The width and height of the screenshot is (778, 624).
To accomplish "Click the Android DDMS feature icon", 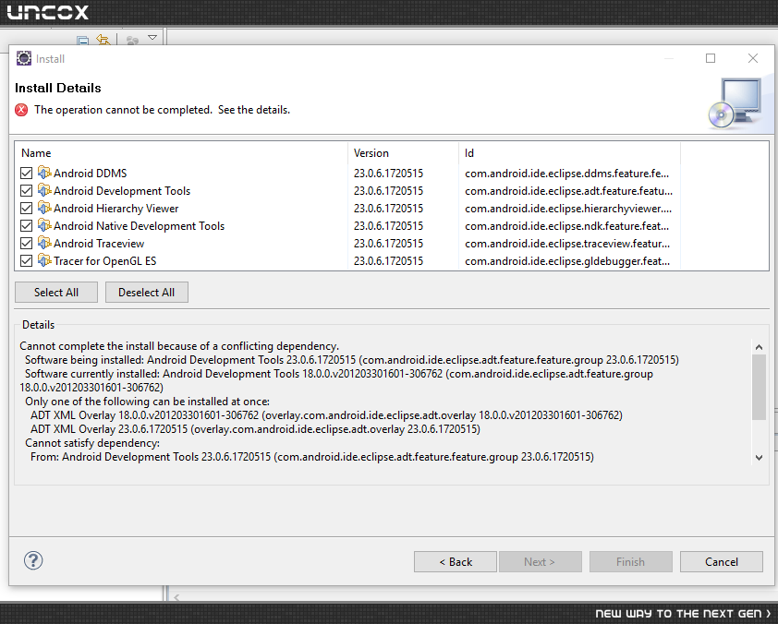I will click(44, 173).
